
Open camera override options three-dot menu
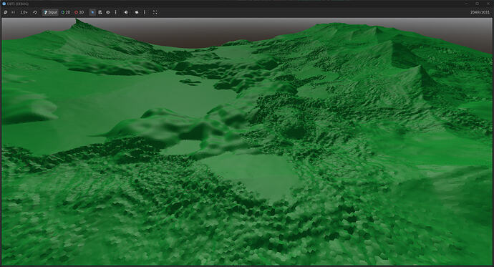click(x=145, y=12)
